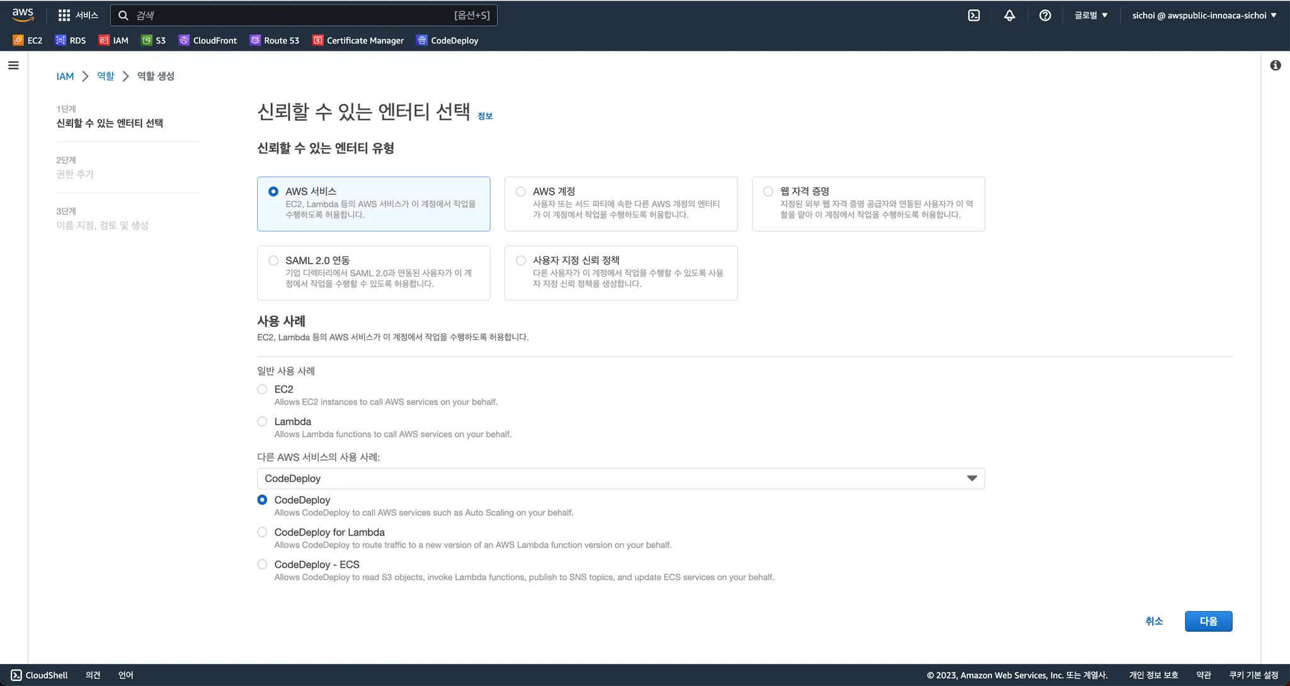The image size is (1290, 686).
Task: Open the help question mark icon
Action: coord(1045,15)
